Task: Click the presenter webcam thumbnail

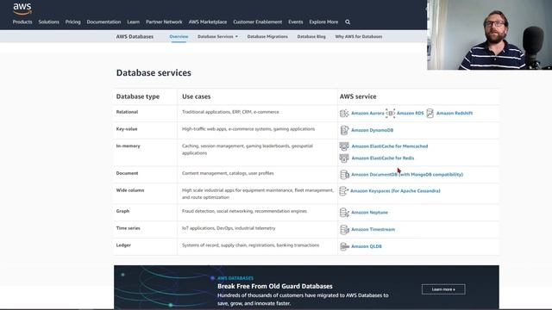Action: coord(489,34)
